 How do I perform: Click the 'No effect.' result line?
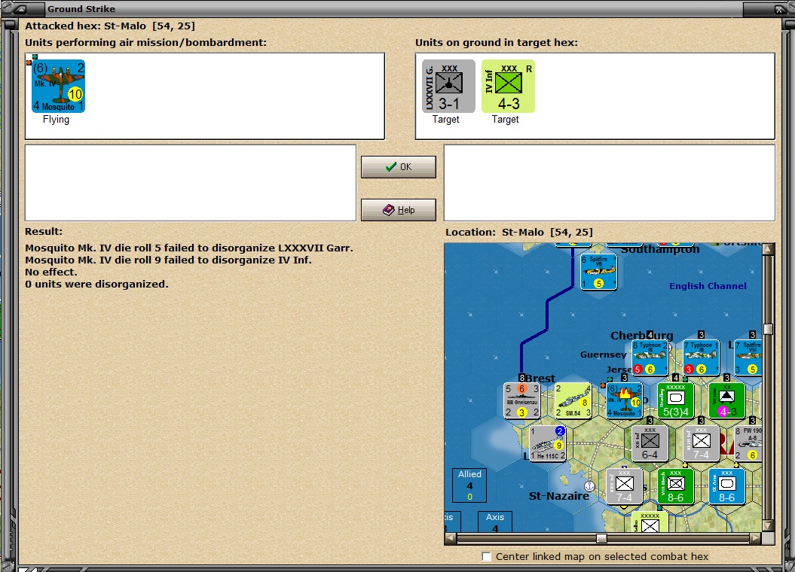click(51, 272)
